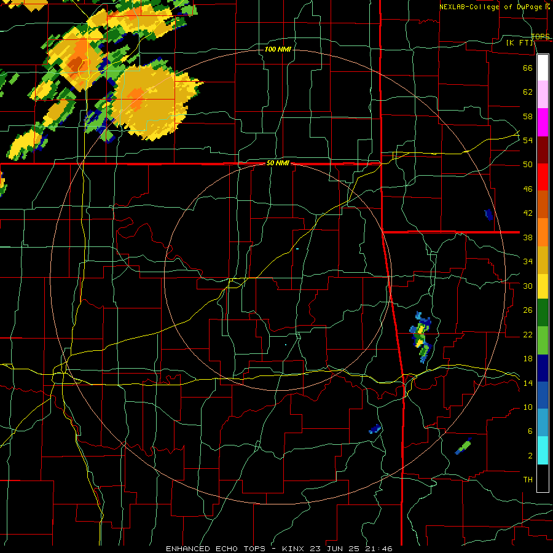
Task: Click the "26" scale value
Action: pos(528,310)
